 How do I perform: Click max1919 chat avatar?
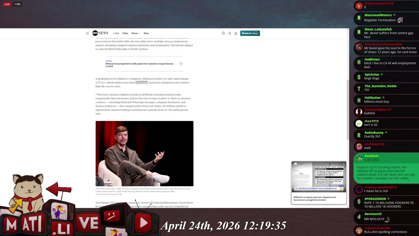359,124
